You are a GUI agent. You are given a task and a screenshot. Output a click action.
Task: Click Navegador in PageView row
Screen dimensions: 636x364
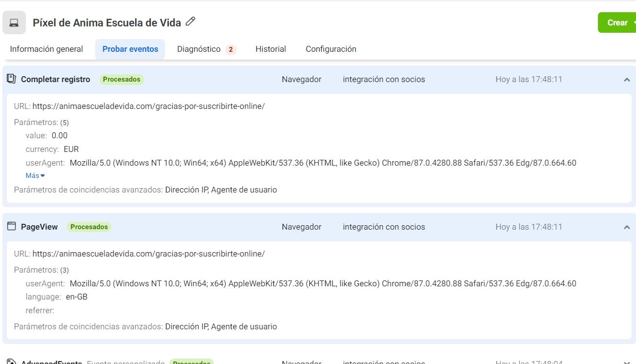coord(302,227)
